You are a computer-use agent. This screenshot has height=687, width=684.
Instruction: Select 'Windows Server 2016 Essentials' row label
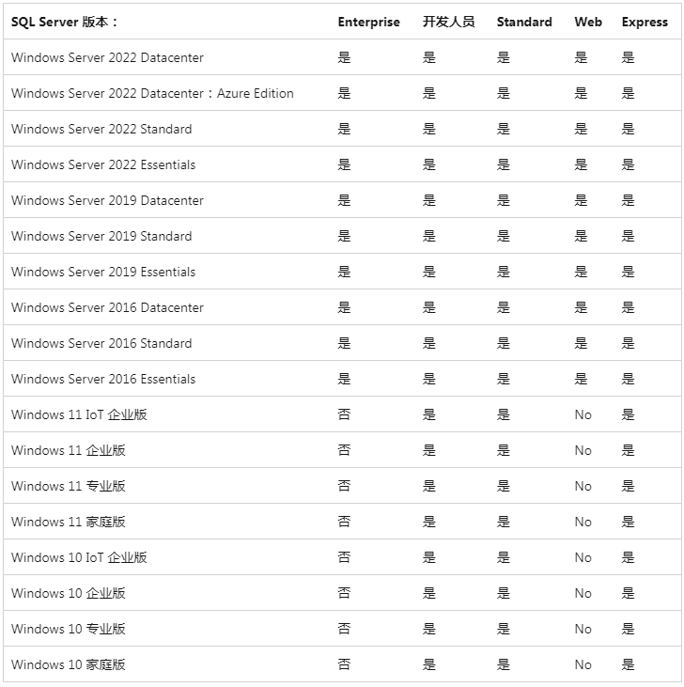[x=103, y=379]
